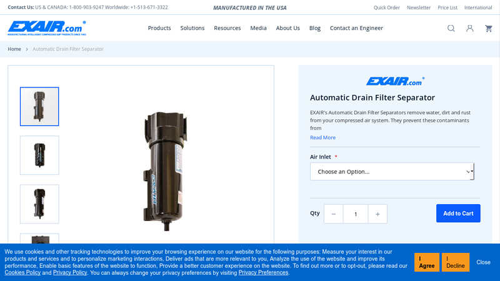
Task: Click the Worldwide phone number
Action: click(x=149, y=7)
